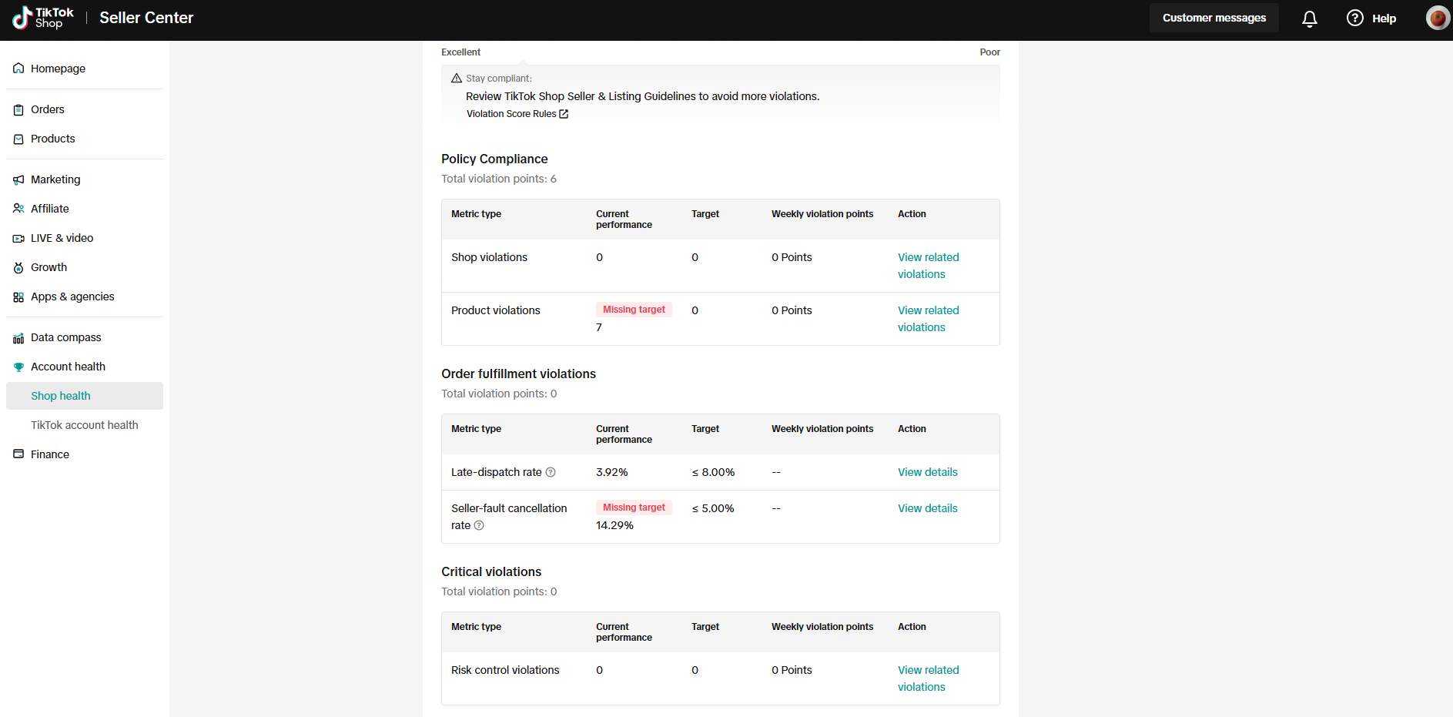Open Customer messages button
1453x717 pixels.
1214,18
